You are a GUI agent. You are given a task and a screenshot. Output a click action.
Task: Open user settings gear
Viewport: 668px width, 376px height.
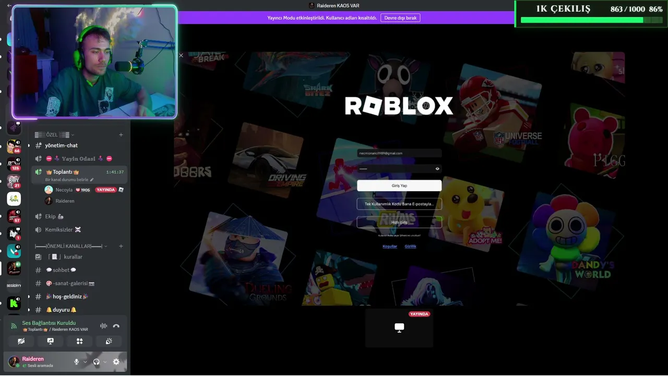[x=116, y=361]
